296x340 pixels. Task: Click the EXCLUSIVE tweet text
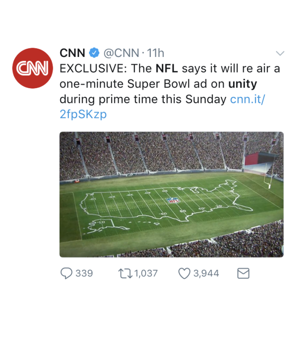coord(91,69)
